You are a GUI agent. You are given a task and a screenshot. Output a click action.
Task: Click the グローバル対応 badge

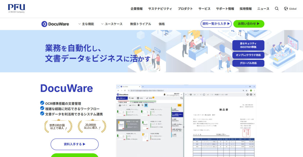[248, 63]
